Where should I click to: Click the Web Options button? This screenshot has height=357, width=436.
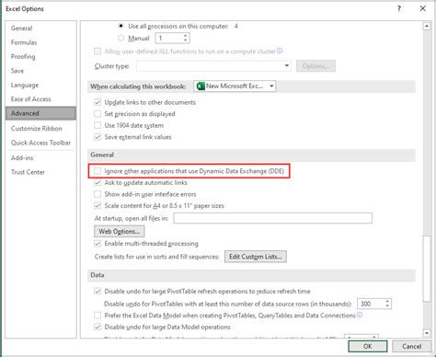pyautogui.click(x=120, y=232)
